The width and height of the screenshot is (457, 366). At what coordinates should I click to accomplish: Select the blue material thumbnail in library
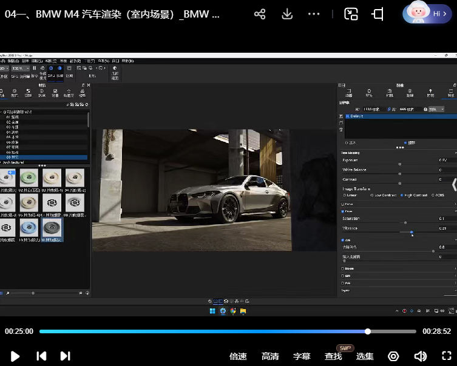[30, 227]
